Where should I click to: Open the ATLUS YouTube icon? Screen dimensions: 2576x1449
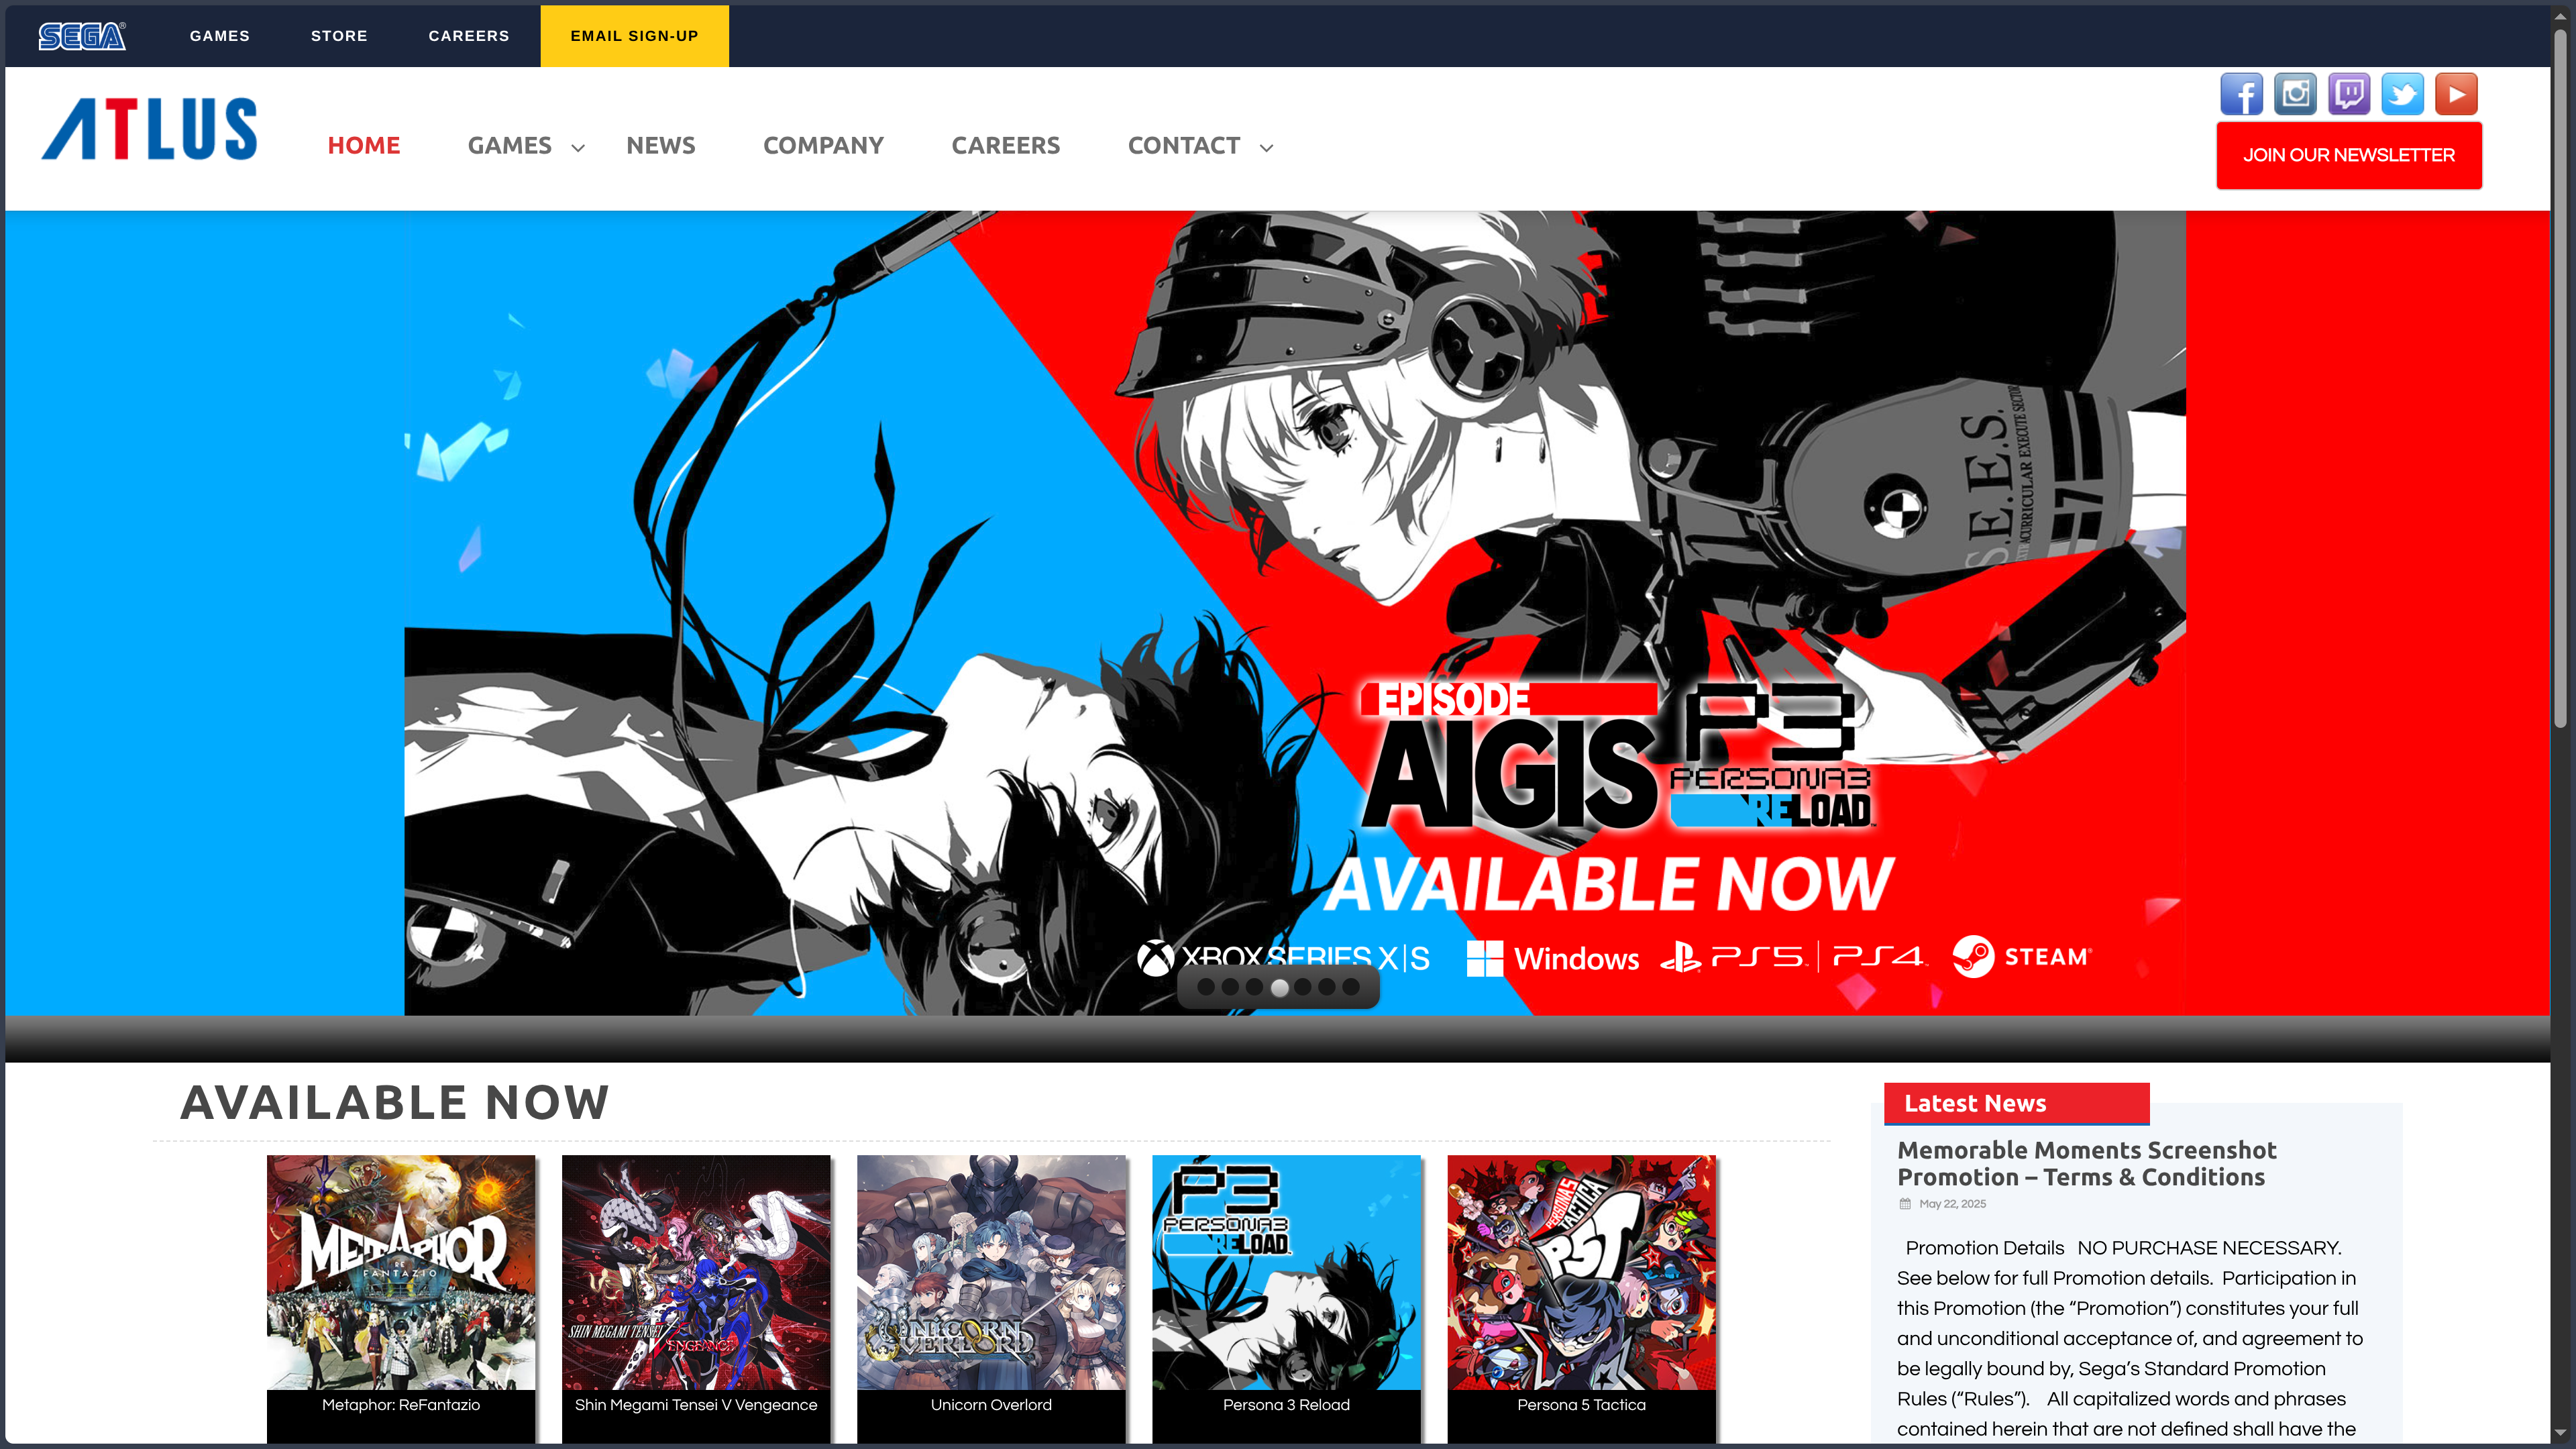pos(2456,94)
